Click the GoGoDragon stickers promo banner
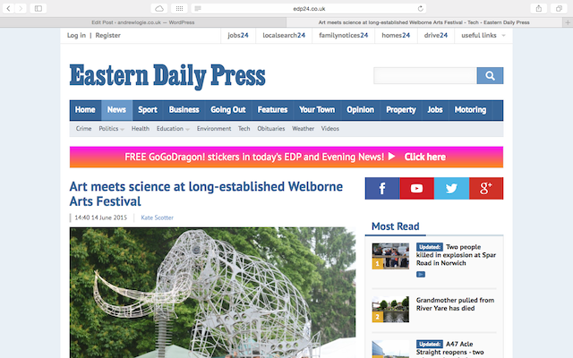The image size is (573, 358). point(286,157)
